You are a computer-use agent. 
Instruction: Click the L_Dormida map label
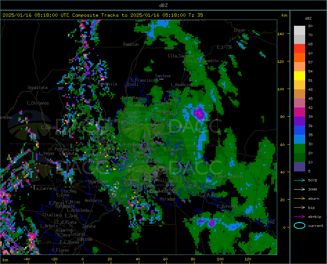[x=227, y=206]
